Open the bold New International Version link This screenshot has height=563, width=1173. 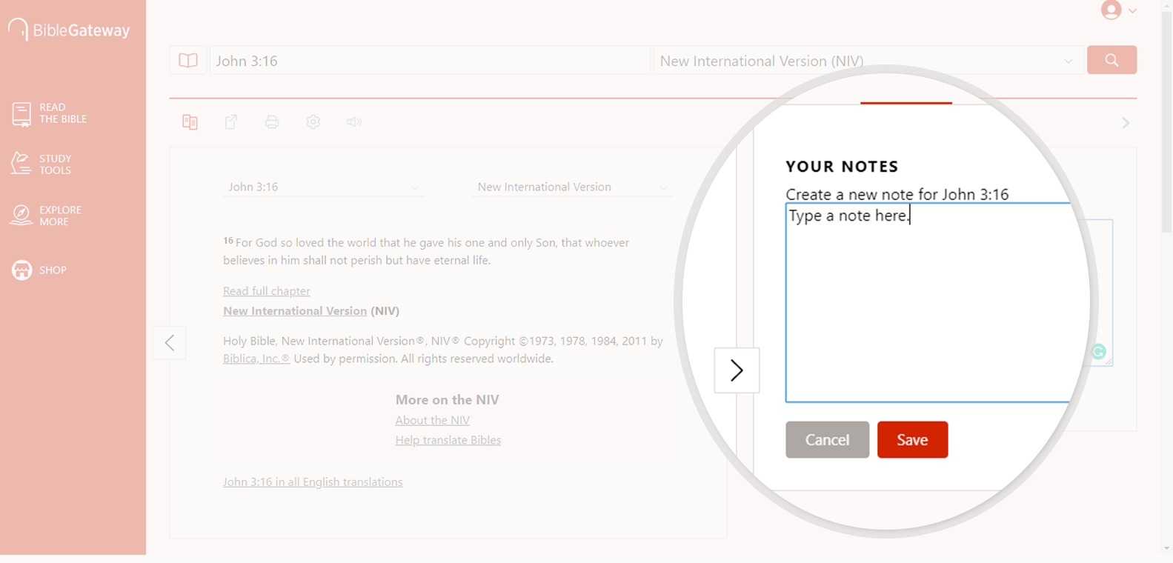(x=295, y=311)
